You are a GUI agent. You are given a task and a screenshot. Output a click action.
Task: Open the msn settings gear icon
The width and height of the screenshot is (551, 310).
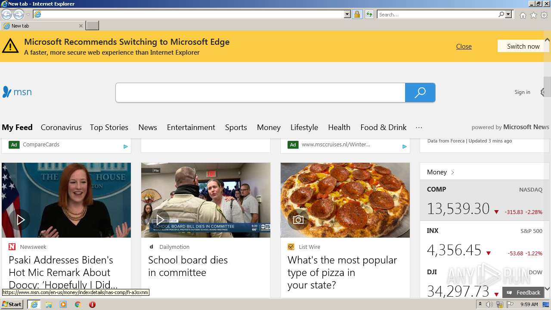pos(543,92)
